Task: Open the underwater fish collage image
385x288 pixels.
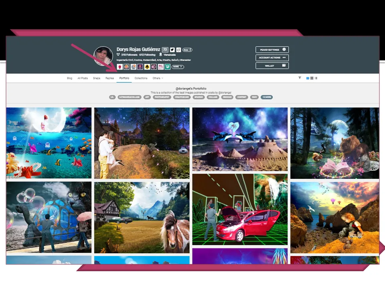Action: pos(49,143)
